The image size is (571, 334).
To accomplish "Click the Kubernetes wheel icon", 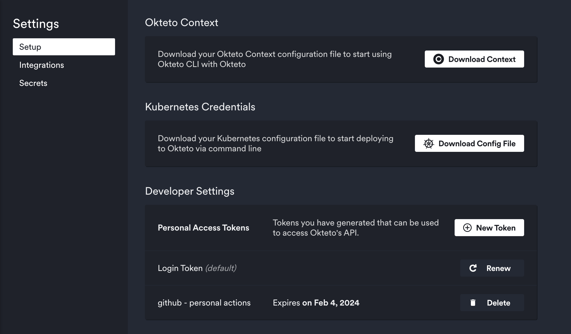I will point(429,144).
